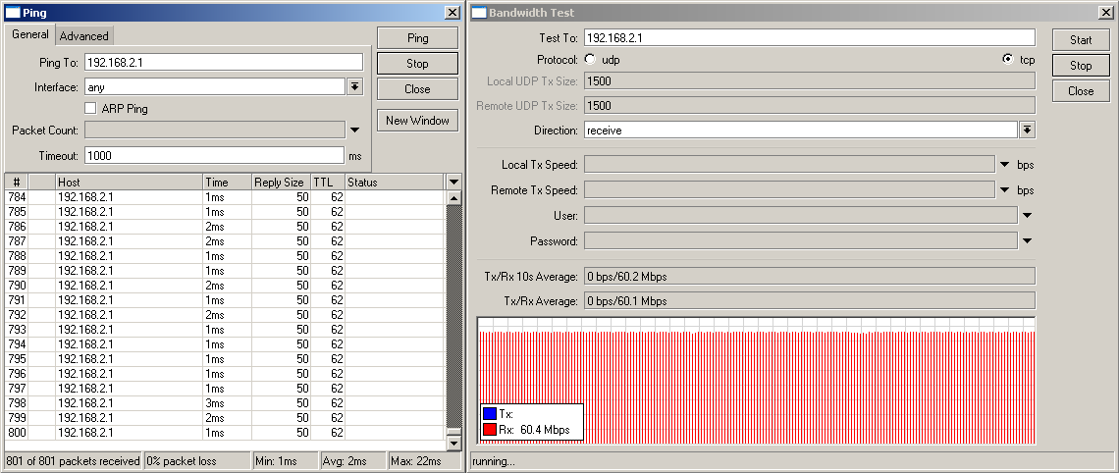Click the Remote UDP Tx Size field

(809, 106)
